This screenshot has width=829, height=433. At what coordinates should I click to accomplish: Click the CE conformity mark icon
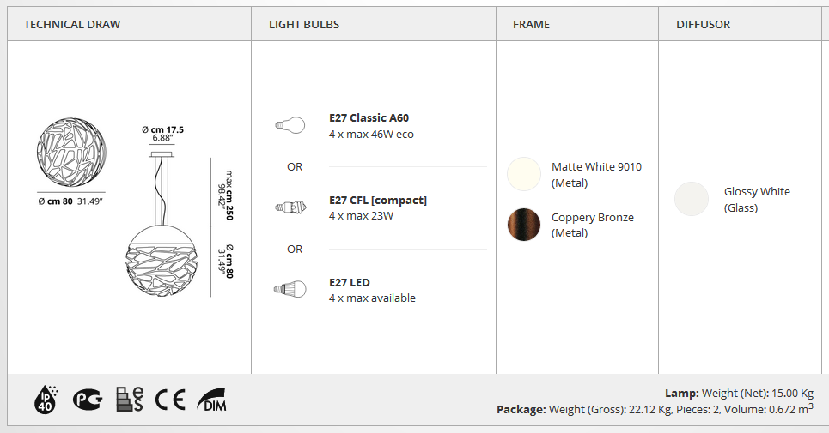(x=170, y=400)
